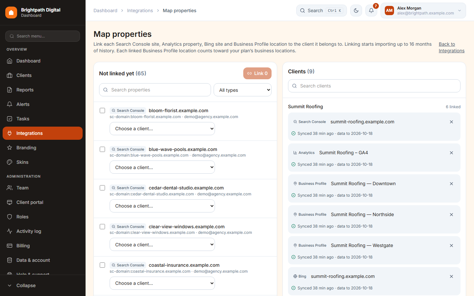The height and width of the screenshot is (296, 474).
Task: Click the Activity log pulse icon
Action: pyautogui.click(x=10, y=231)
